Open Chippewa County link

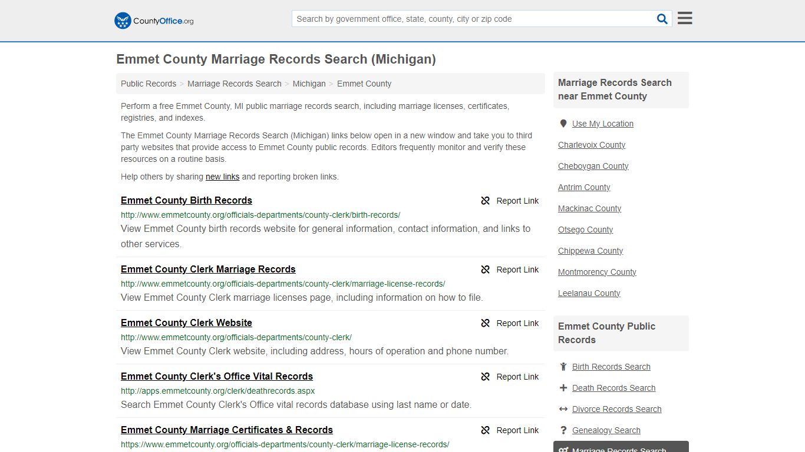coord(590,251)
